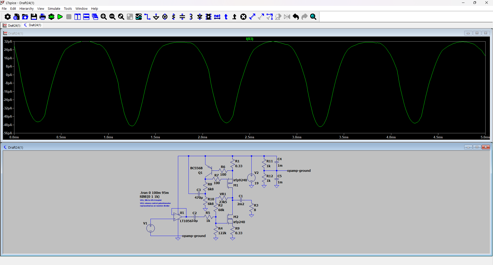Viewport: 493px width, 265px height.
Task: Open the View menu
Action: pos(41,8)
